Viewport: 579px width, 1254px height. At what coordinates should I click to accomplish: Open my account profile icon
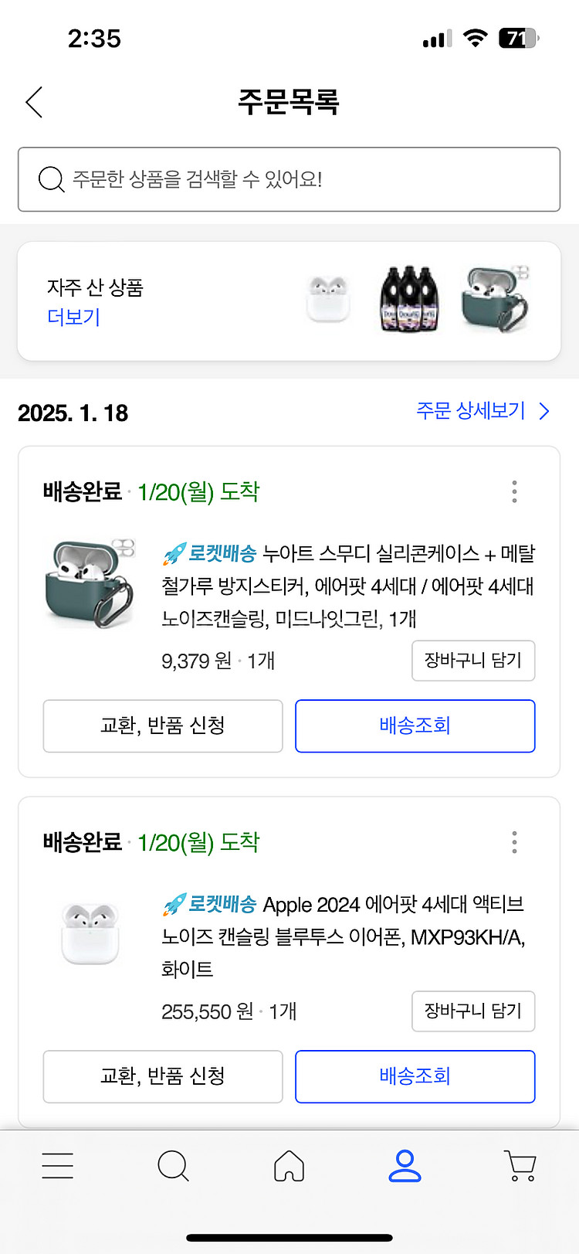pos(405,1165)
